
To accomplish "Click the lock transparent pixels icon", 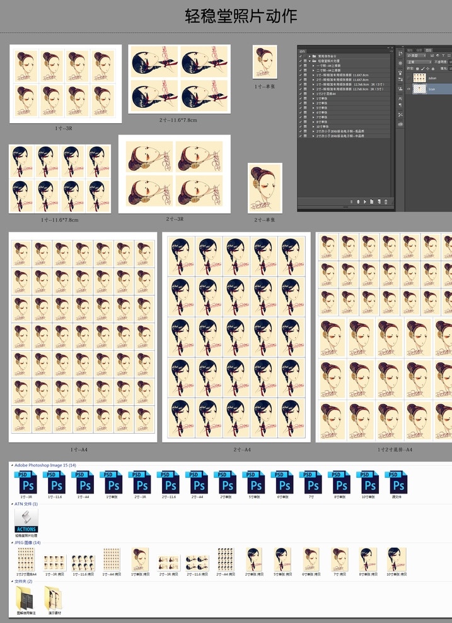I will pos(417,69).
